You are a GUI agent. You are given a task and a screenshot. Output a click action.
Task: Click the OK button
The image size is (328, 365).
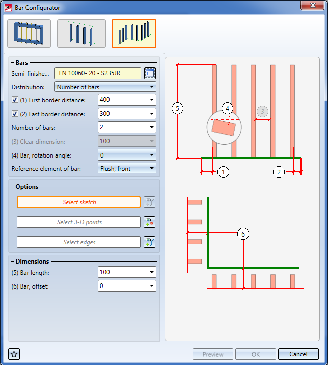coord(256,354)
